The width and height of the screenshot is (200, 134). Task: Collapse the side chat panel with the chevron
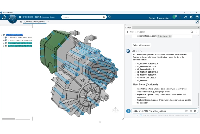126,25
